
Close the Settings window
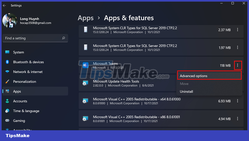click(244, 3)
